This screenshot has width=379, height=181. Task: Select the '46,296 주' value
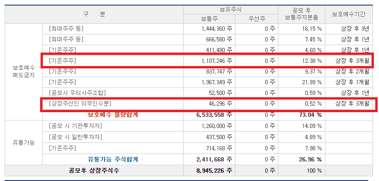(x=221, y=104)
